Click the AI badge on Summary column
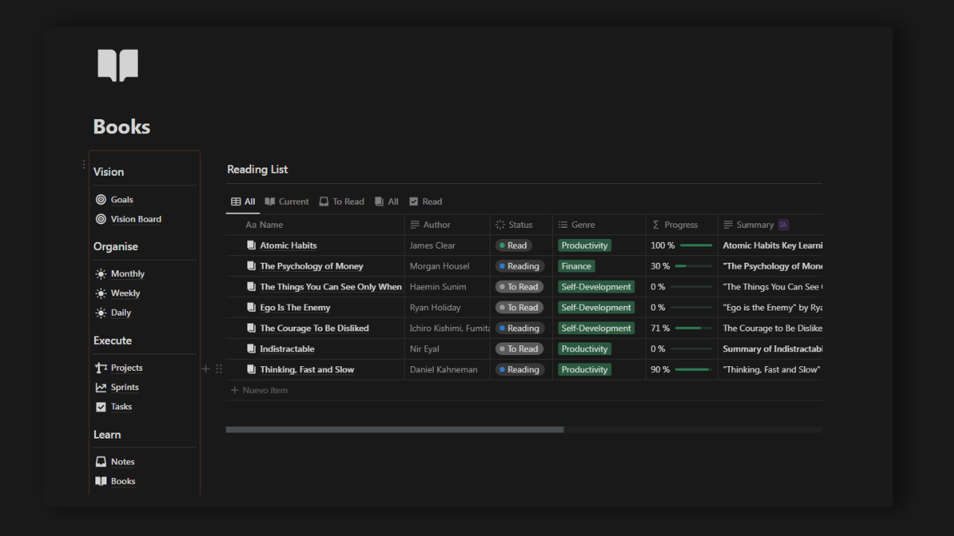The image size is (954, 536). coord(783,224)
